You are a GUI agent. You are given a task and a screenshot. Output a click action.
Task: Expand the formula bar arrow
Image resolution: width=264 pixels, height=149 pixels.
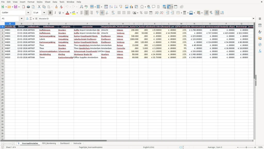pyautogui.click(x=253, y=19)
